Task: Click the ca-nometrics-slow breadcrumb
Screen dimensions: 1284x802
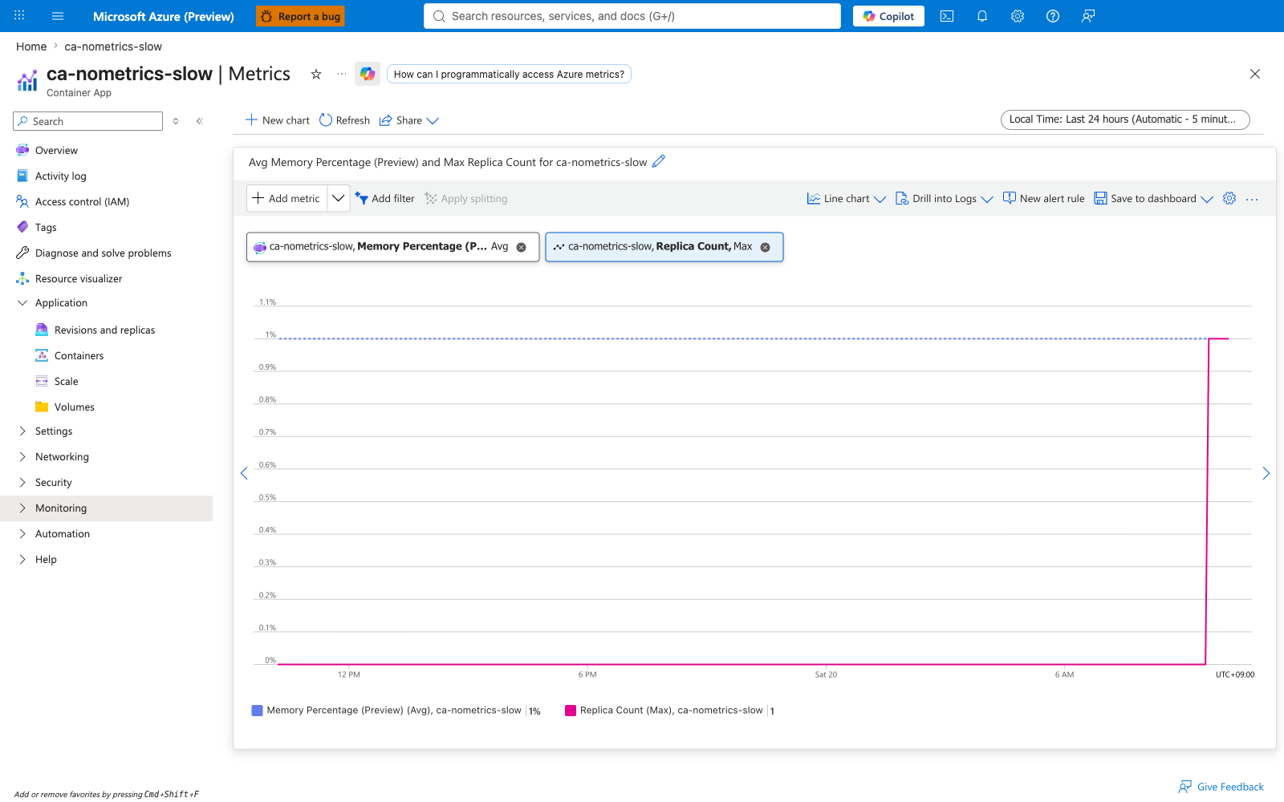Action: click(x=113, y=47)
